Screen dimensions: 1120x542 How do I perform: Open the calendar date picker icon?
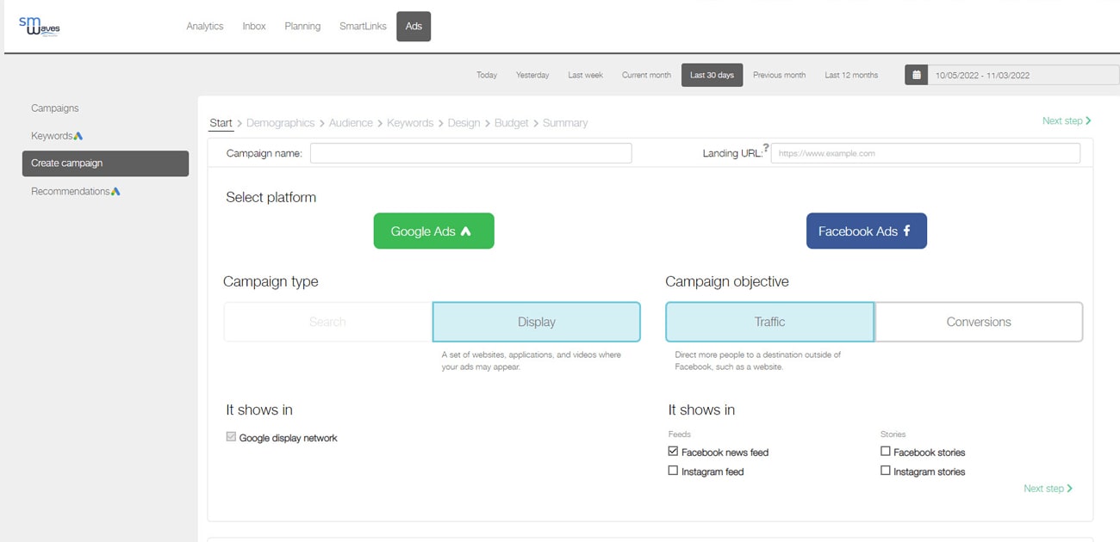click(x=916, y=75)
